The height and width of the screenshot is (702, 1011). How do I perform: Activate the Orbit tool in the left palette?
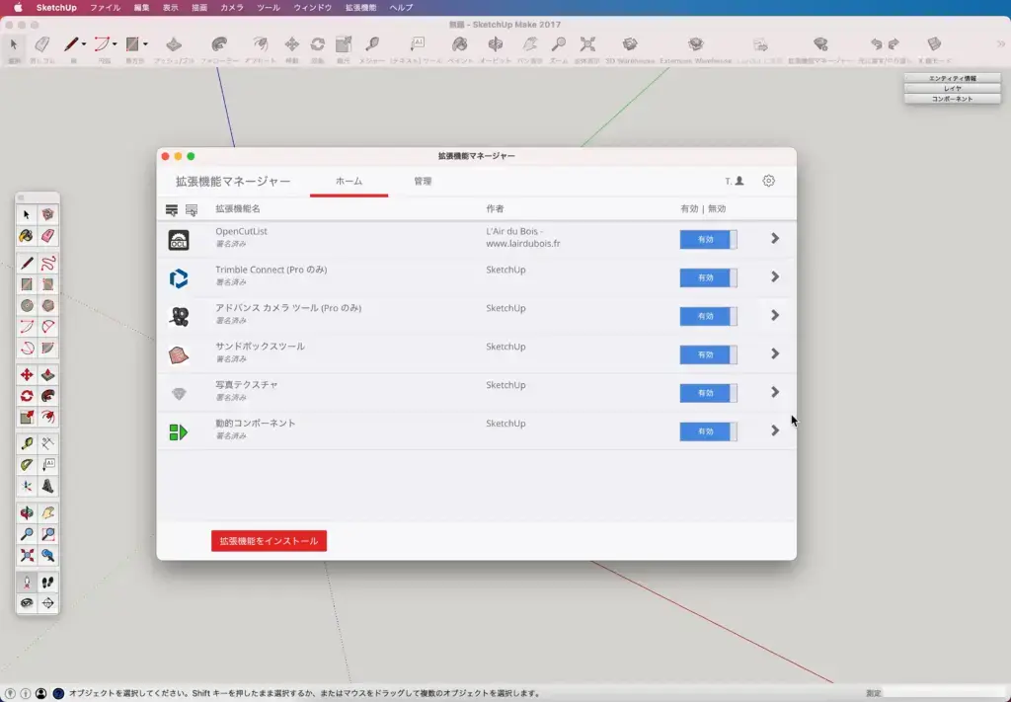click(27, 513)
